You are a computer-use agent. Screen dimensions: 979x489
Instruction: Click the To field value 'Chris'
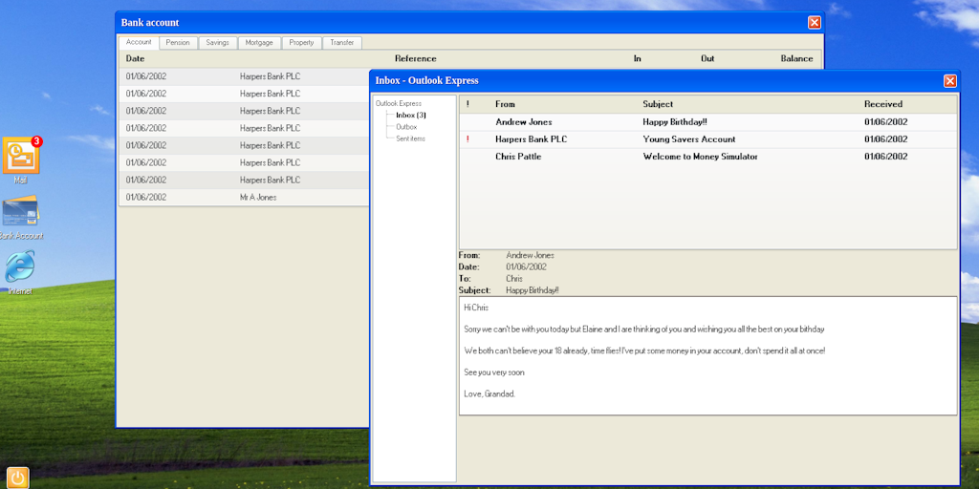[514, 279]
